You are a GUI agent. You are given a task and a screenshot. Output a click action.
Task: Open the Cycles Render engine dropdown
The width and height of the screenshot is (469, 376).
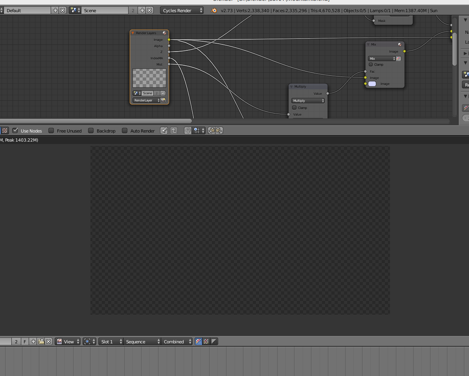coord(182,11)
